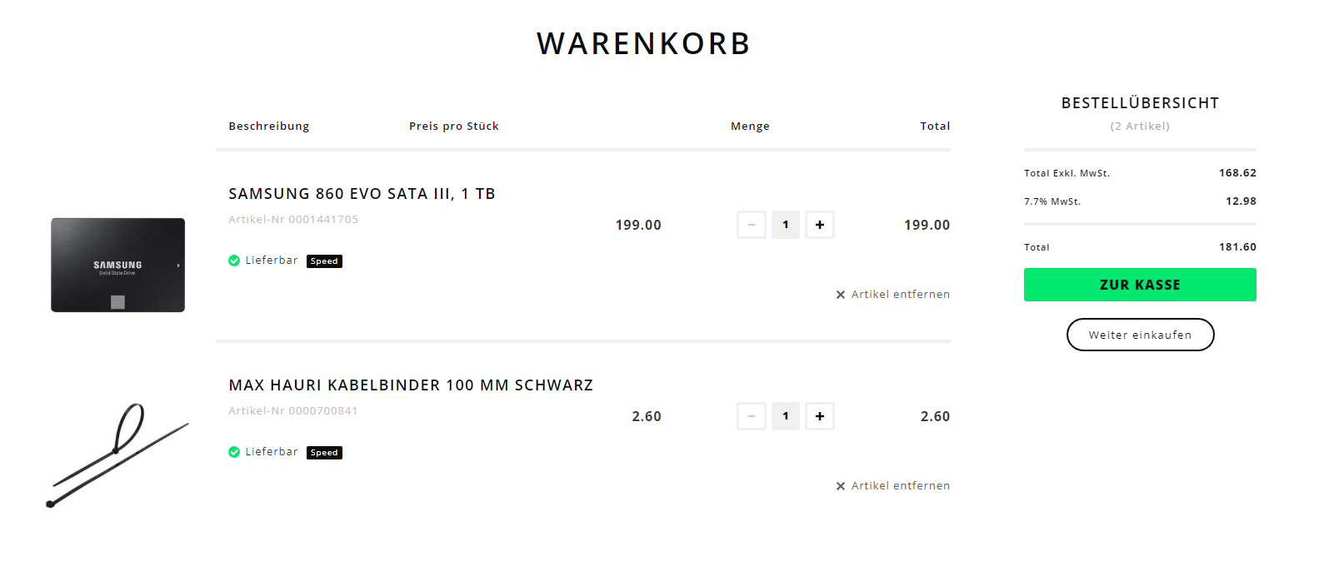Click Artikel entfernen text for Samsung SSD
This screenshot has height=576, width=1319.
900,295
